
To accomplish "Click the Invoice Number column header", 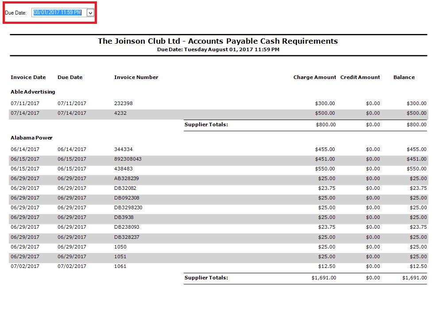I will 136,77.
